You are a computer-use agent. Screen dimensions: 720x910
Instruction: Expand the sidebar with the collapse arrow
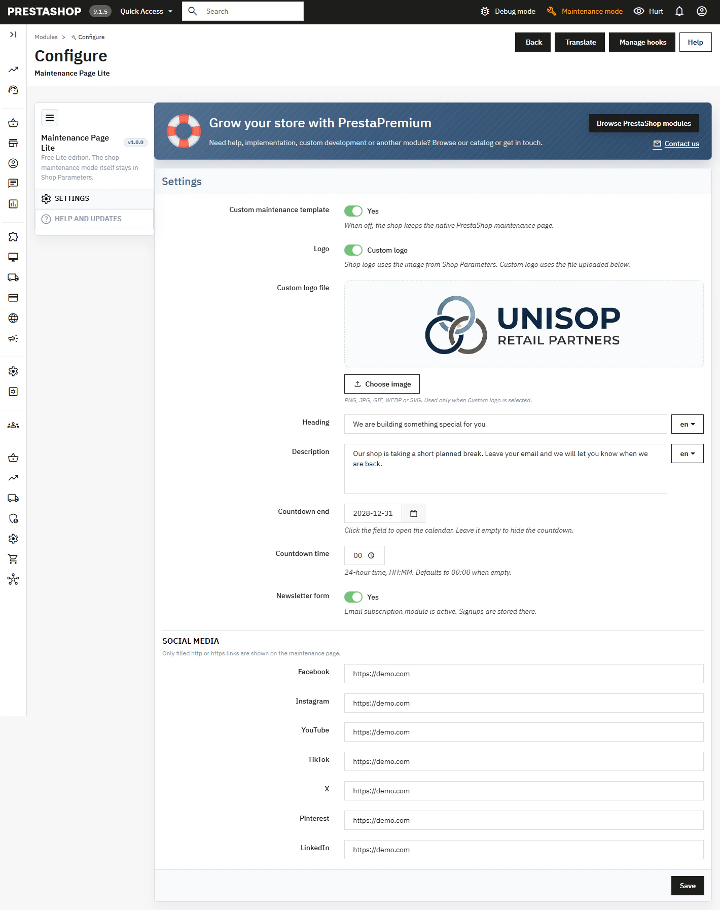pyautogui.click(x=13, y=34)
